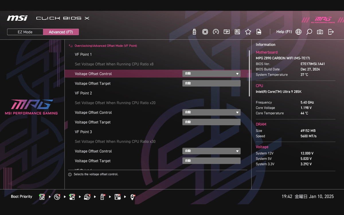The image size is (344, 215).
Task: Select the plain optical disc boot icon
Action: pos(57,197)
